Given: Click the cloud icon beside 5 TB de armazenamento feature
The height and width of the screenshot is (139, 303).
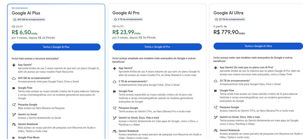Looking at the screenshot, I should click(115, 82).
